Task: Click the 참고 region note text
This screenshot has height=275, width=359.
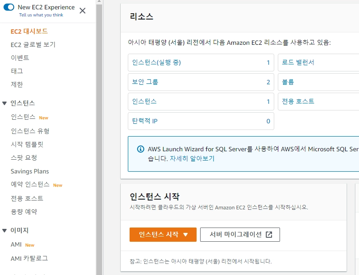Action: [201, 261]
